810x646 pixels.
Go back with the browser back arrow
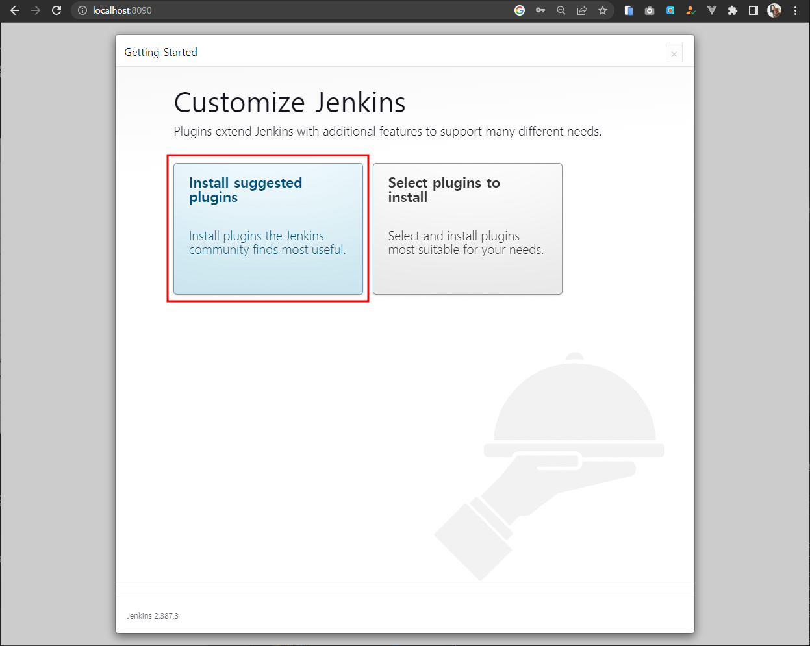point(15,10)
